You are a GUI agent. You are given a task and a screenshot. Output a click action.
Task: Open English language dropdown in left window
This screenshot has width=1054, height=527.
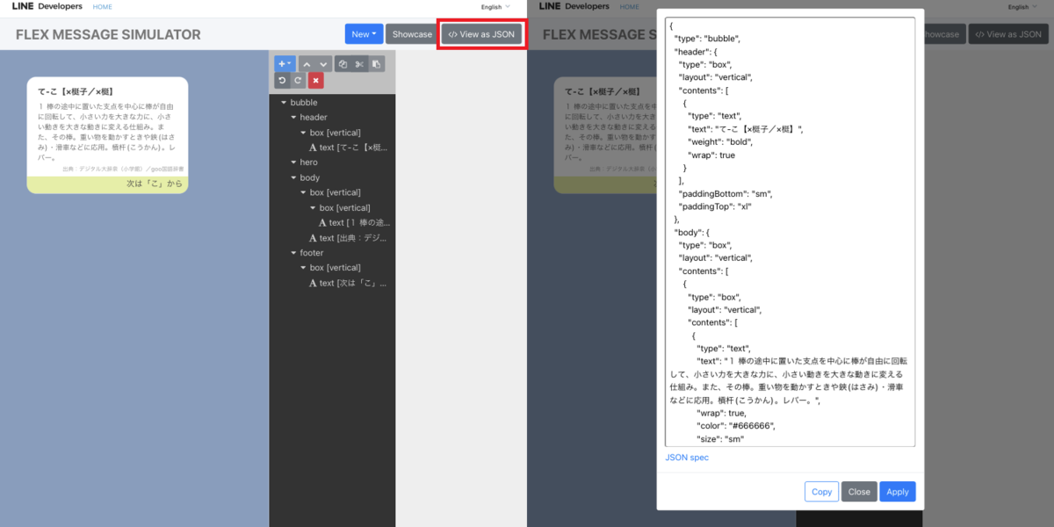click(x=495, y=7)
